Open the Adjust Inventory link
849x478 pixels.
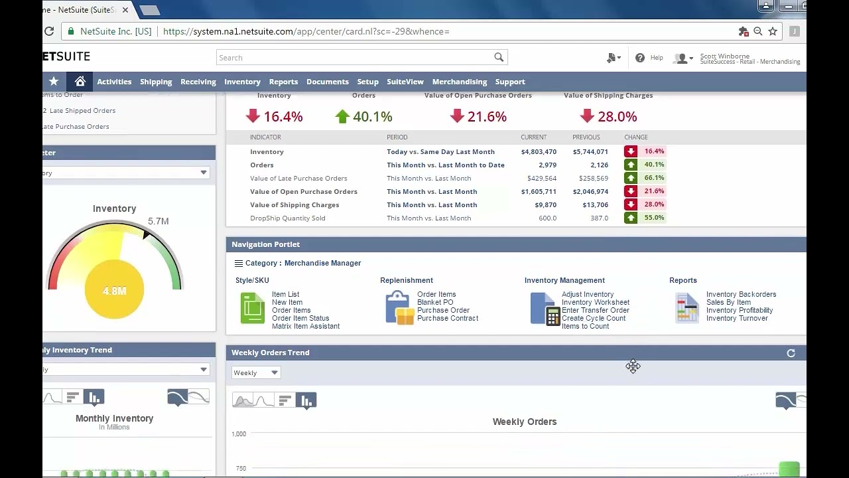point(588,294)
